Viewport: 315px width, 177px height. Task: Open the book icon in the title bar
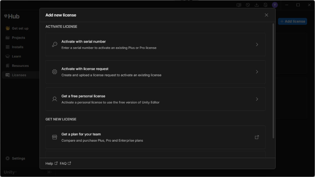(239, 5)
